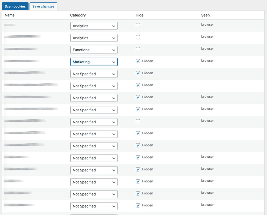Open the second Analytics category dropdown
The image size is (267, 215).
(94, 38)
